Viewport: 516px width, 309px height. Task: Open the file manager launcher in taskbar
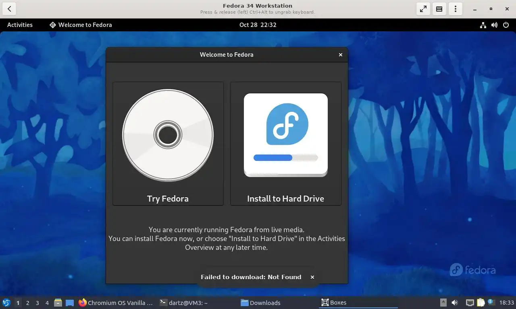[x=58, y=303]
